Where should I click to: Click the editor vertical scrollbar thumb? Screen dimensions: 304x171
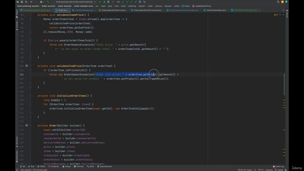coord(284,85)
